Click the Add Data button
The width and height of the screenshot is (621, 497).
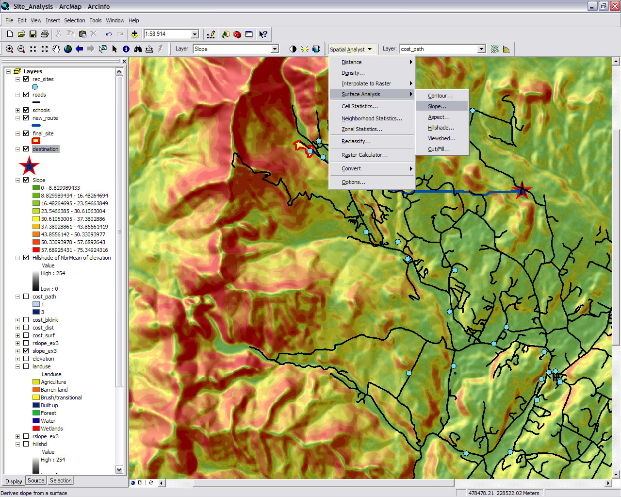click(134, 34)
